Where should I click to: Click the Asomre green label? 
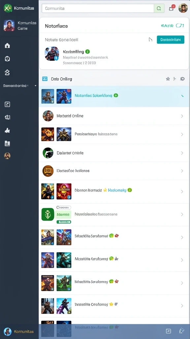(63, 215)
